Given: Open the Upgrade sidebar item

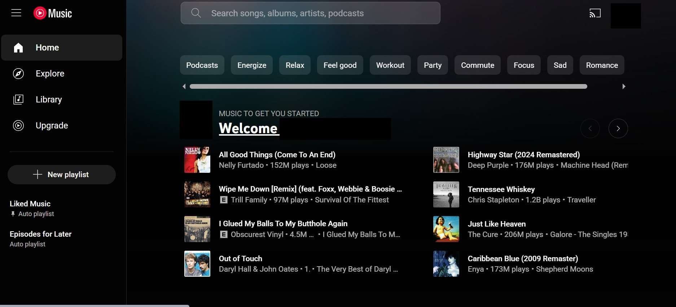Looking at the screenshot, I should 62,126.
